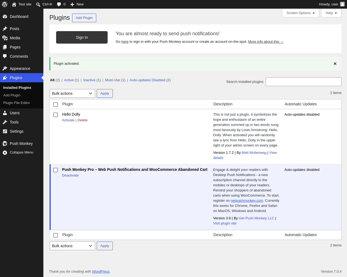Show All plugins filter
Viewport: 347px width, 277px height.
pyautogui.click(x=52, y=80)
